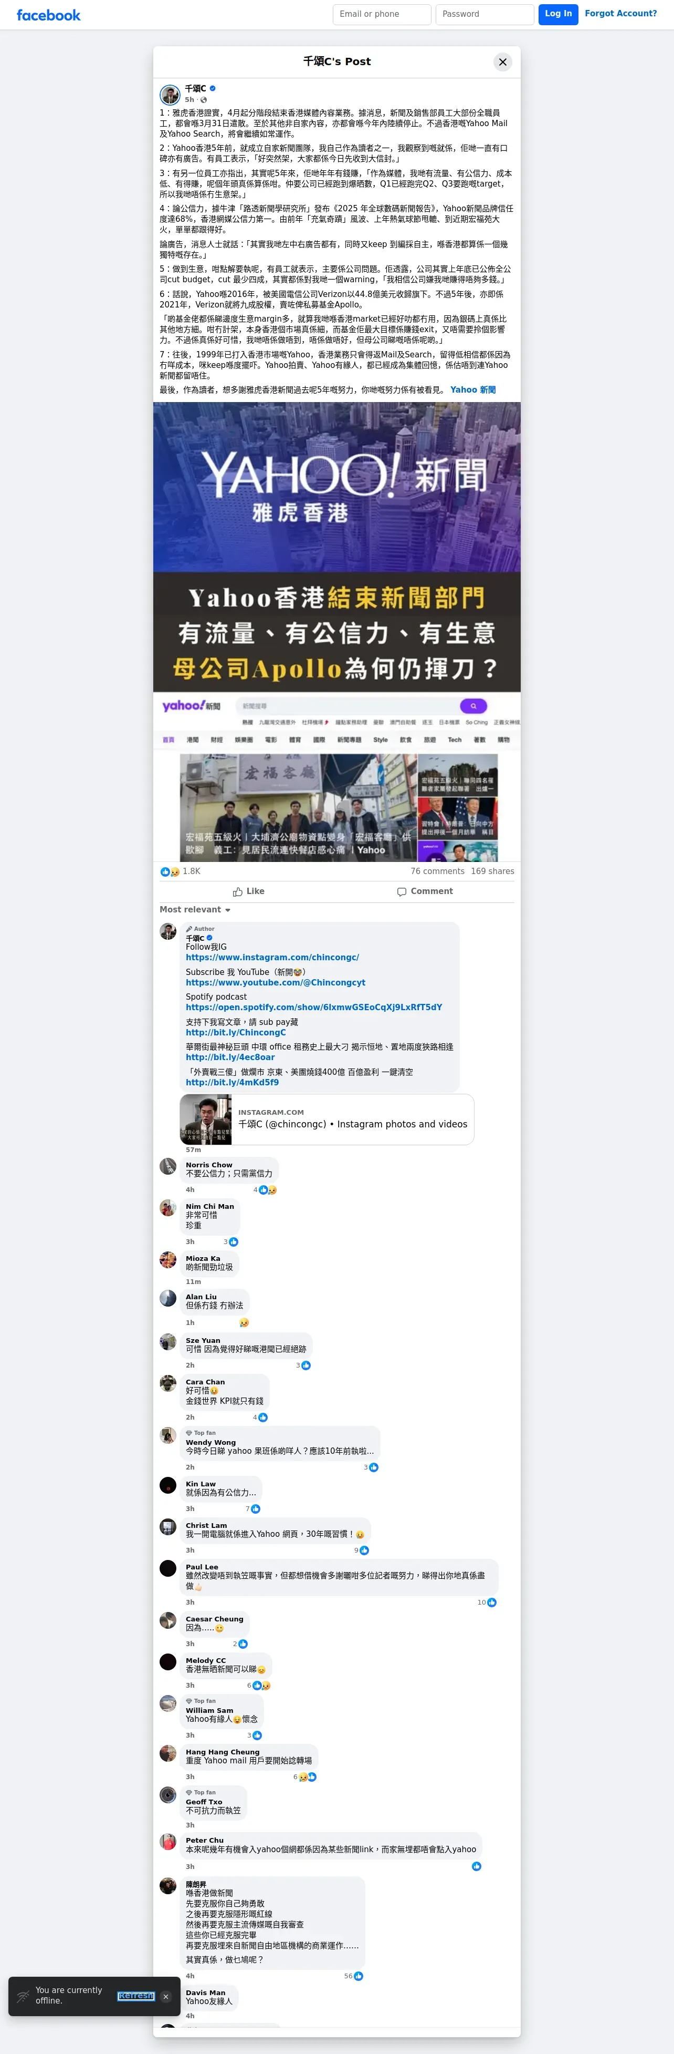The width and height of the screenshot is (674, 2054).
Task: Open Melody CC's avatar
Action: click(x=168, y=1662)
